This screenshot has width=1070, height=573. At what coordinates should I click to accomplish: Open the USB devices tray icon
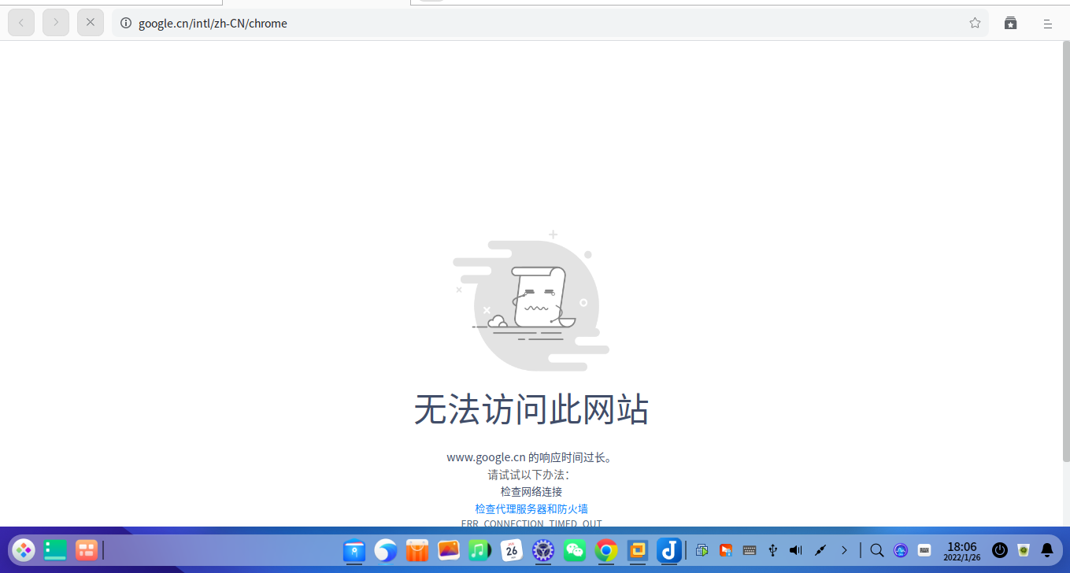coord(772,550)
